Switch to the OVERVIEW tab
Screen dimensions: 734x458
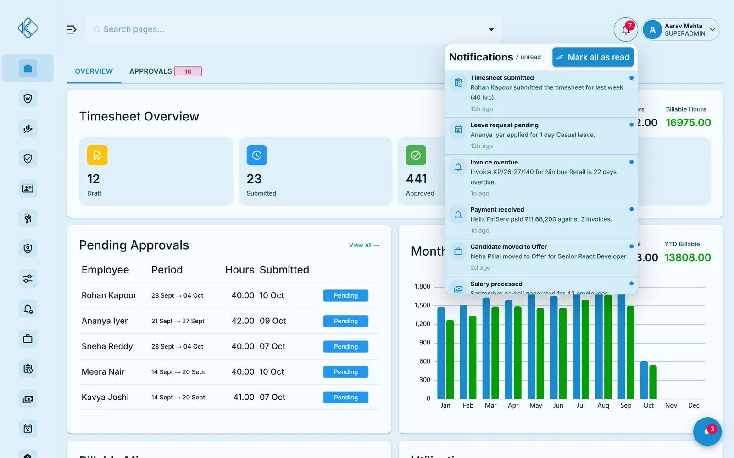click(94, 71)
